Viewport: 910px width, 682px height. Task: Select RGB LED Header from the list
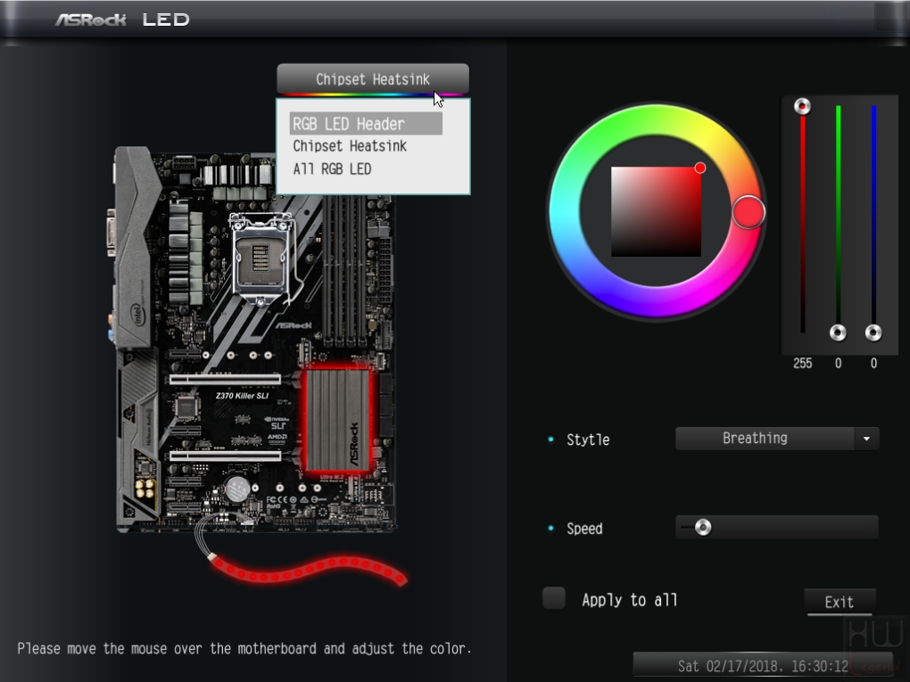click(x=366, y=124)
